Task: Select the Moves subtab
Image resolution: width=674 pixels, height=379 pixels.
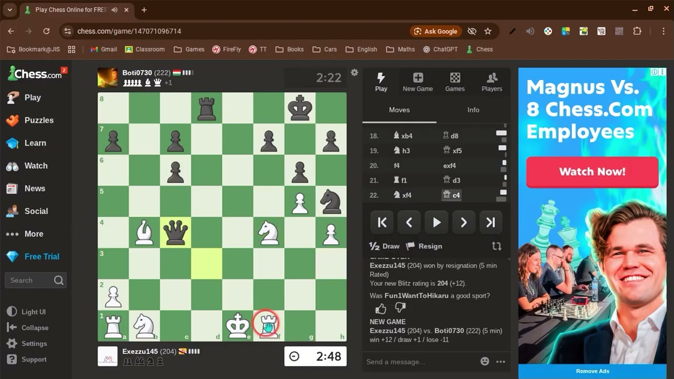Action: 399,110
